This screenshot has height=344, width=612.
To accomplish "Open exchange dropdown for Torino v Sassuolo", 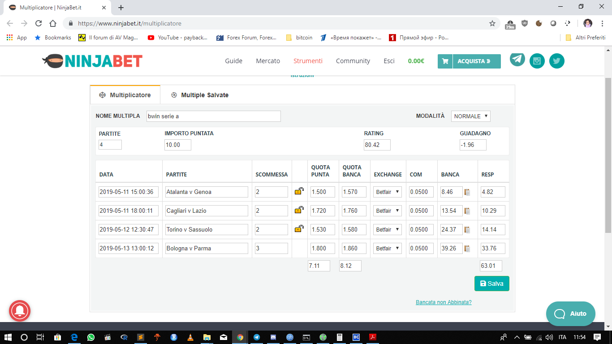I will coord(388,229).
